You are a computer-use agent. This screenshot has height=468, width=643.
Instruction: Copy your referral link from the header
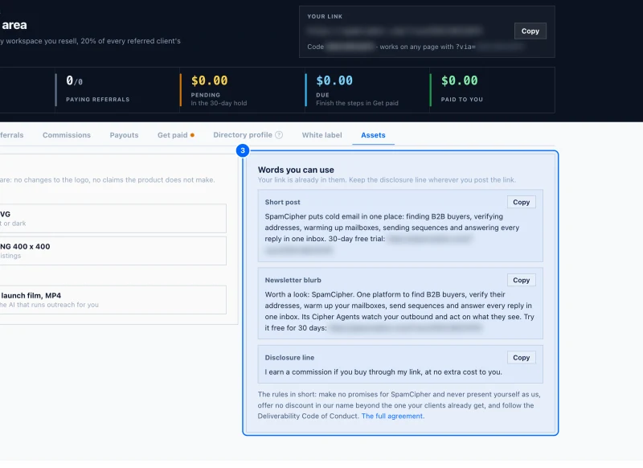click(530, 31)
